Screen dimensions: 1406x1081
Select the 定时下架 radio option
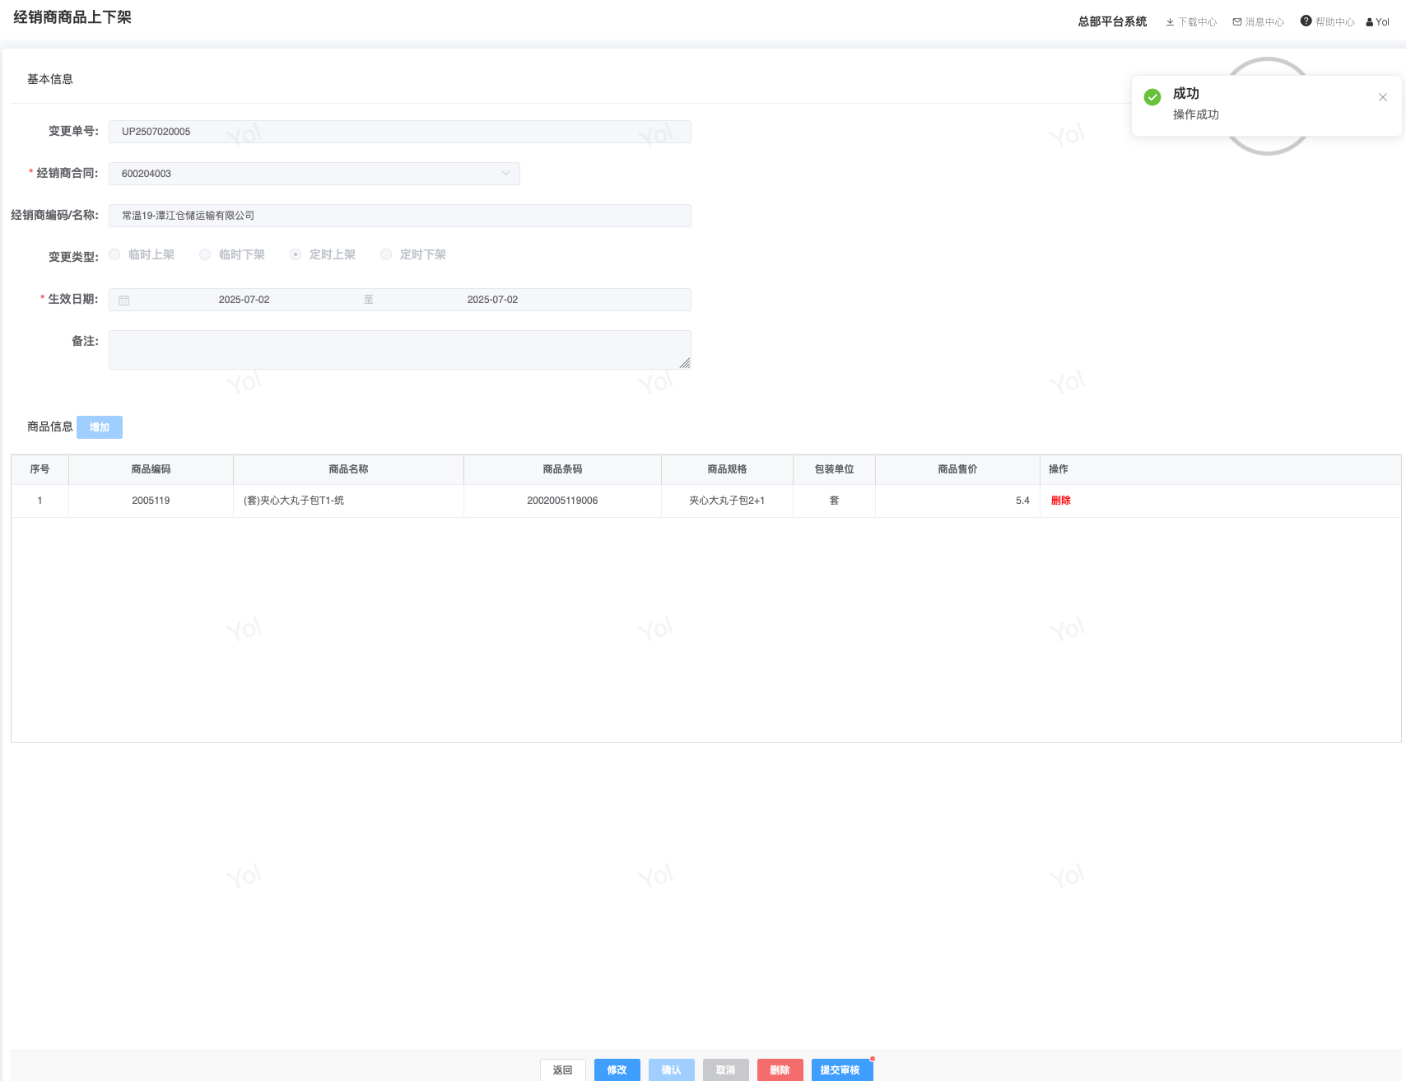pyautogui.click(x=386, y=254)
